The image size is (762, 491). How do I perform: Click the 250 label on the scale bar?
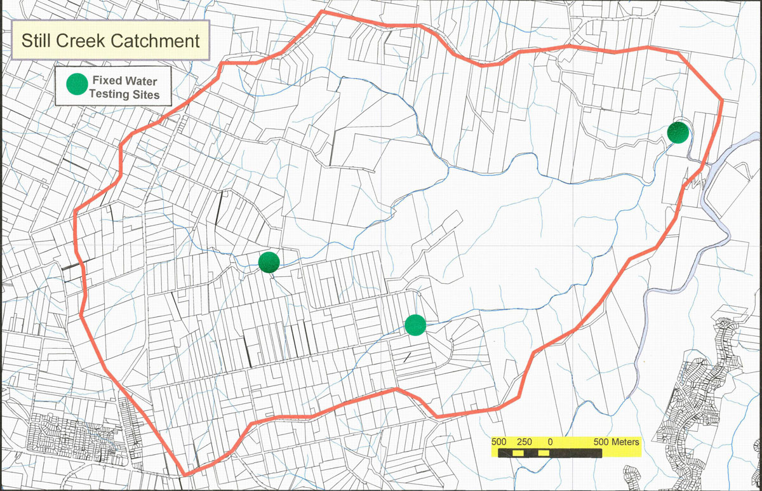point(525,441)
